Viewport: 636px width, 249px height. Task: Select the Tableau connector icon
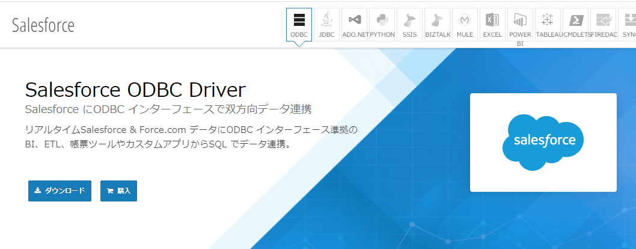tap(548, 25)
